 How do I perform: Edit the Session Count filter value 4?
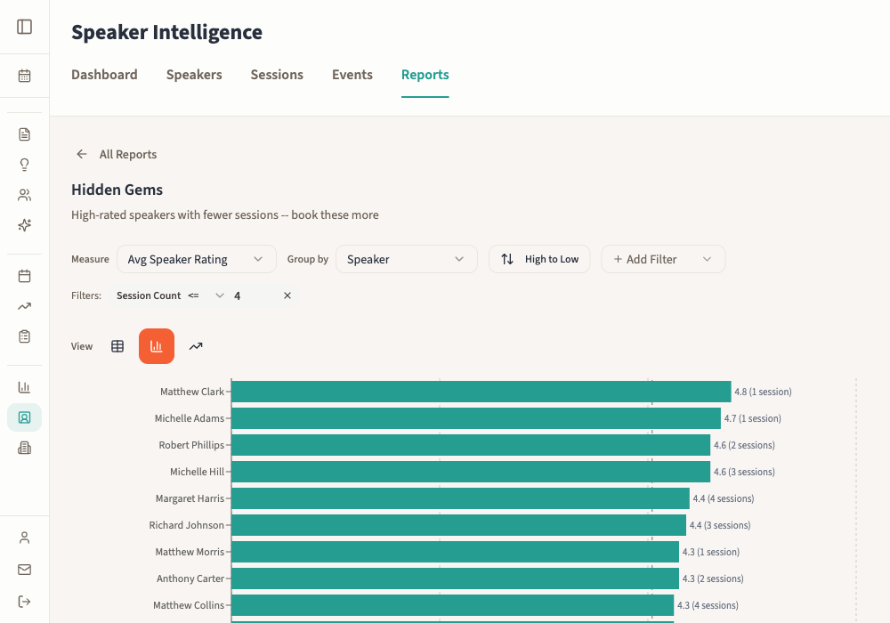[254, 295]
